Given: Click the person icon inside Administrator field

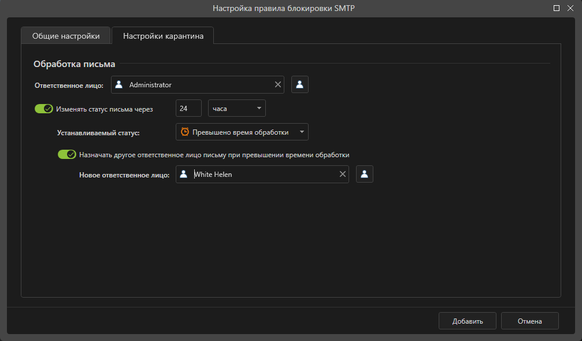Looking at the screenshot, I should tap(119, 84).
